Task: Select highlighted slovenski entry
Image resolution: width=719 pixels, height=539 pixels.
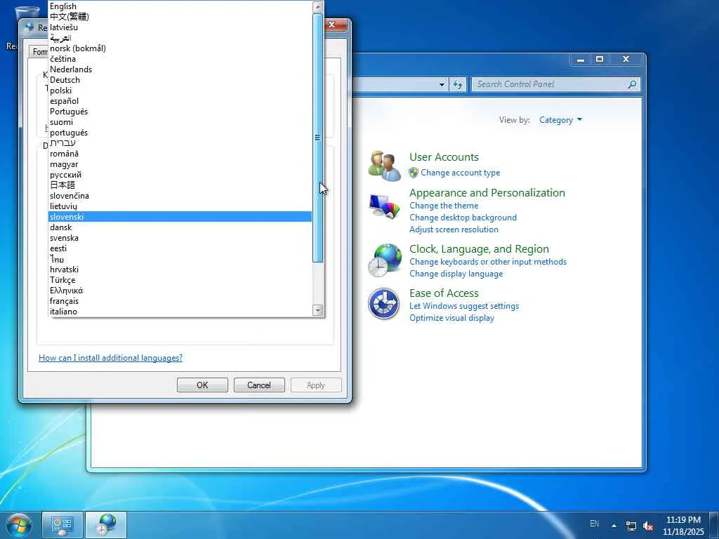Action: (x=180, y=217)
